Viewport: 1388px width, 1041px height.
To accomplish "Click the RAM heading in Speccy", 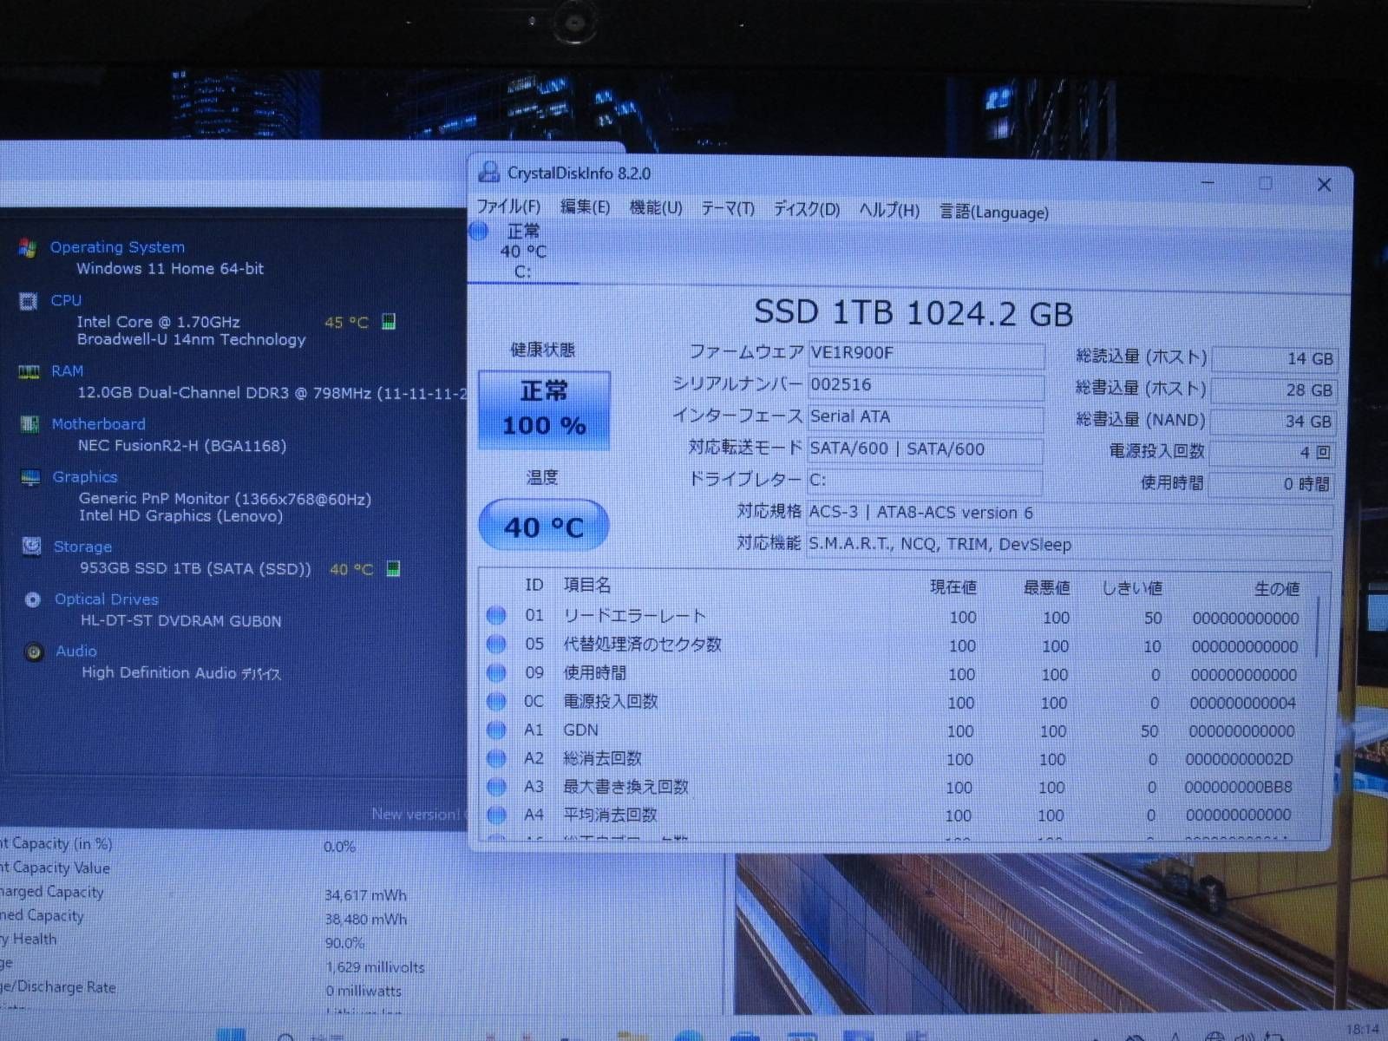I will tap(67, 370).
